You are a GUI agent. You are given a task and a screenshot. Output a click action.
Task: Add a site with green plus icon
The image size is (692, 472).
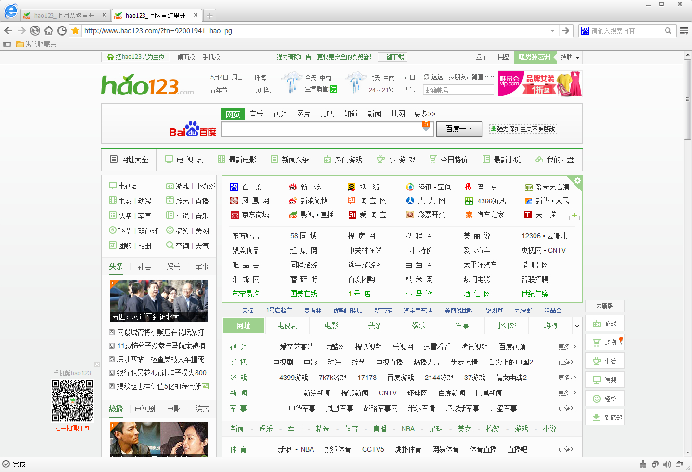pos(574,215)
